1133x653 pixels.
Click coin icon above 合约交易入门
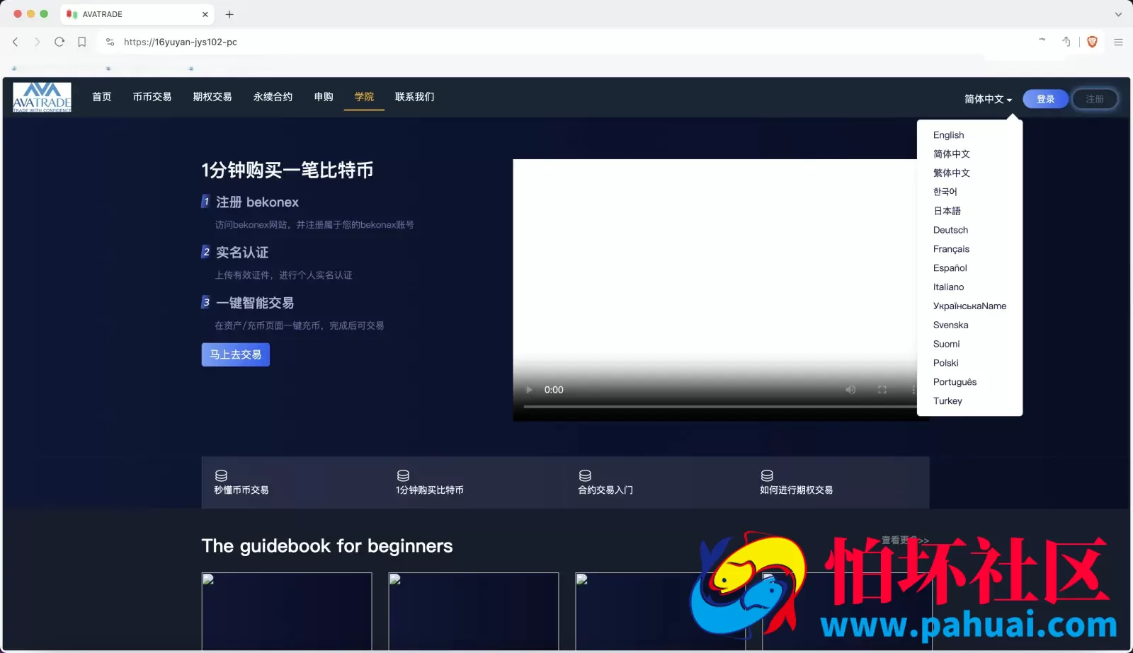point(585,475)
